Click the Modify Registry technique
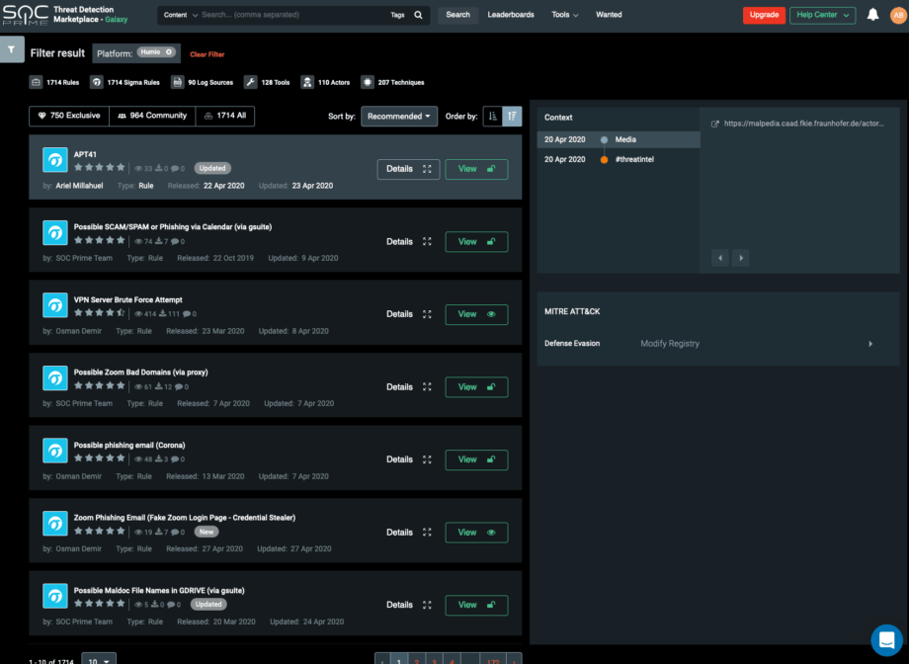Screen dimensions: 909x664 (670, 344)
